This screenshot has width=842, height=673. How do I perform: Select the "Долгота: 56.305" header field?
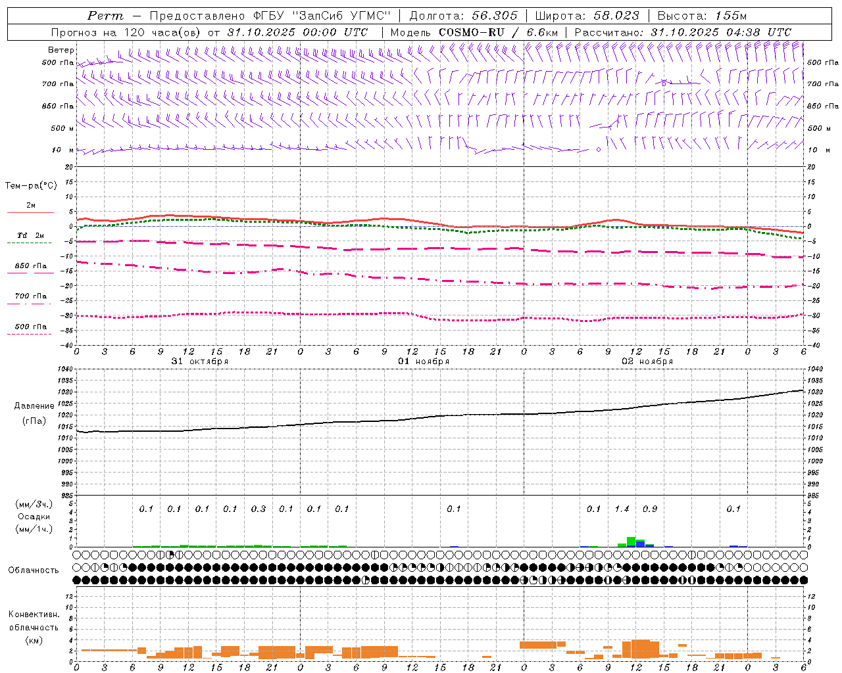[463, 16]
